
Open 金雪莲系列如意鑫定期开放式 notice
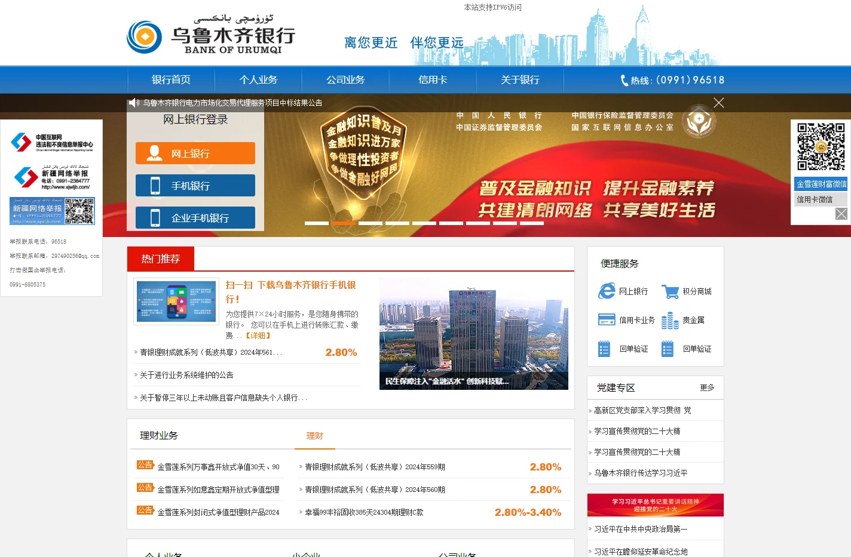pos(218,490)
